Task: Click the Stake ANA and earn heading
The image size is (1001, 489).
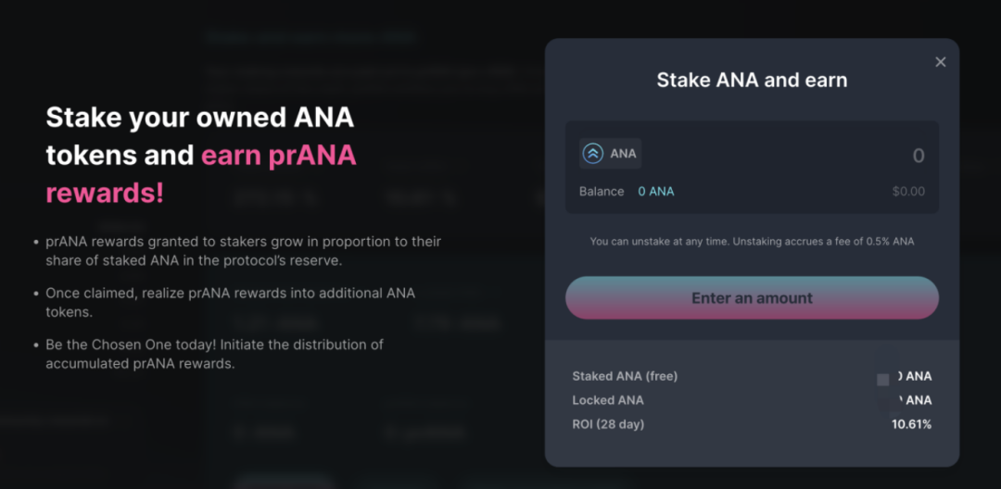Action: click(752, 81)
